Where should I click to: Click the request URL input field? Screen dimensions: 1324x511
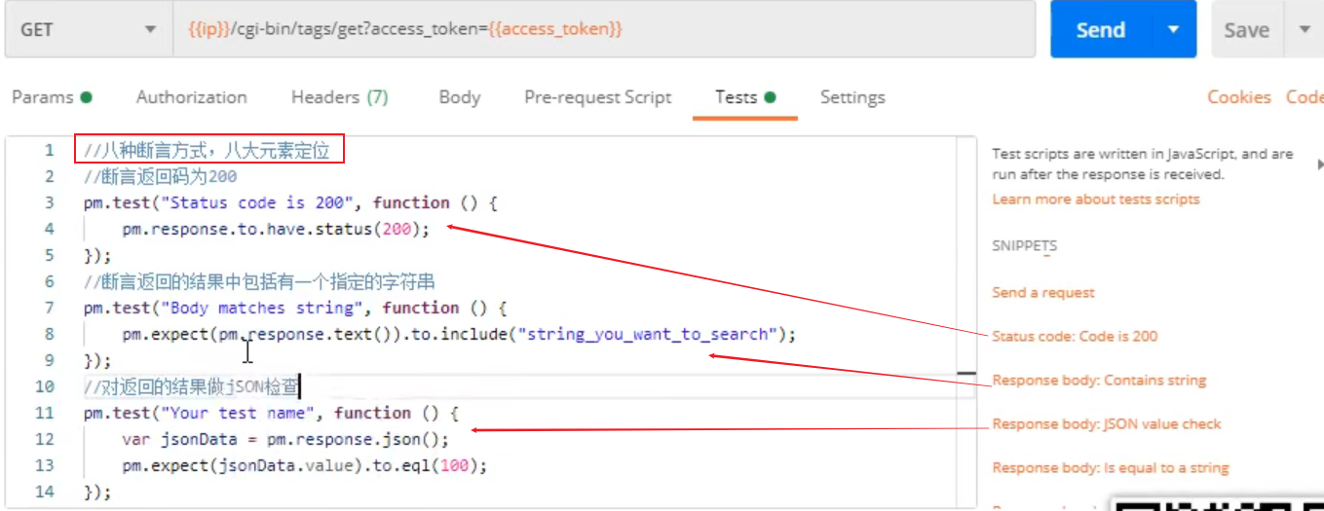[604, 29]
